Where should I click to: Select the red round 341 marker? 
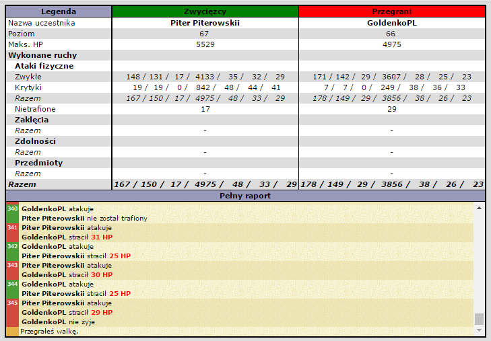tap(12, 228)
